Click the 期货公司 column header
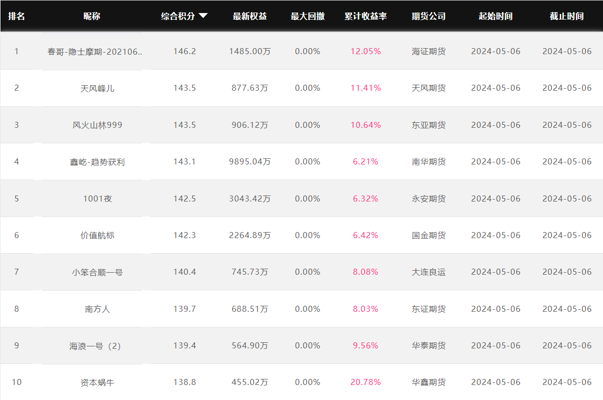The width and height of the screenshot is (603, 400). [429, 16]
